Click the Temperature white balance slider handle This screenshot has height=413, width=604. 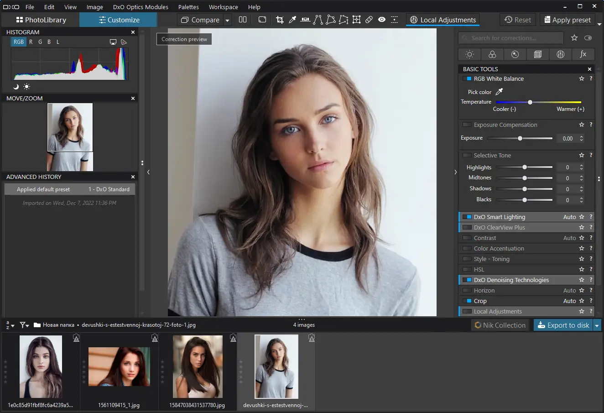pyautogui.click(x=530, y=102)
